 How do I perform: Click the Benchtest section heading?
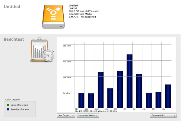pos(14,39)
